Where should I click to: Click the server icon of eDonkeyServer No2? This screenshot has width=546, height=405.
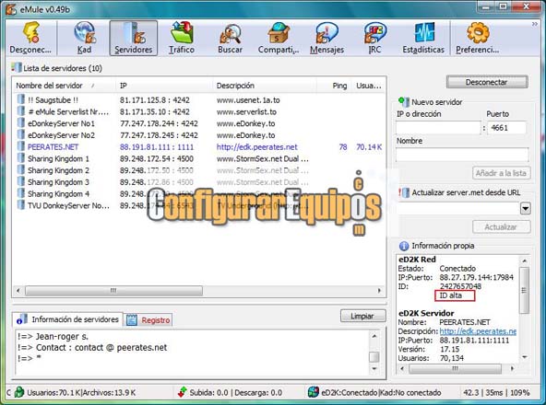[21, 135]
